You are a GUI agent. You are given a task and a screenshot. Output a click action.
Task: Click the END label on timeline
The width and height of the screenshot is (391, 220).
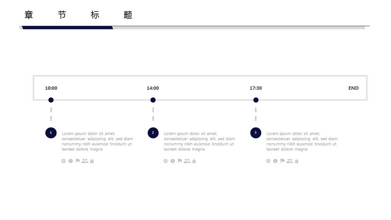tap(353, 88)
